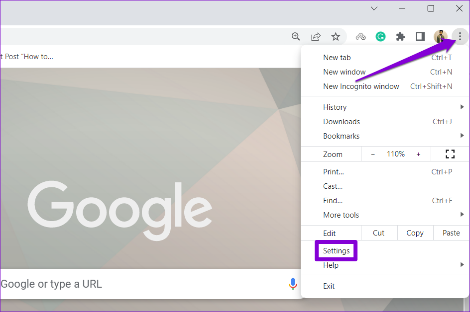Open Downloads from the menu
The width and height of the screenshot is (470, 312).
tap(385, 121)
